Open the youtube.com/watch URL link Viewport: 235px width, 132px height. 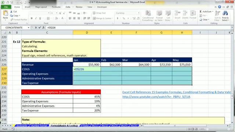coord(156,97)
